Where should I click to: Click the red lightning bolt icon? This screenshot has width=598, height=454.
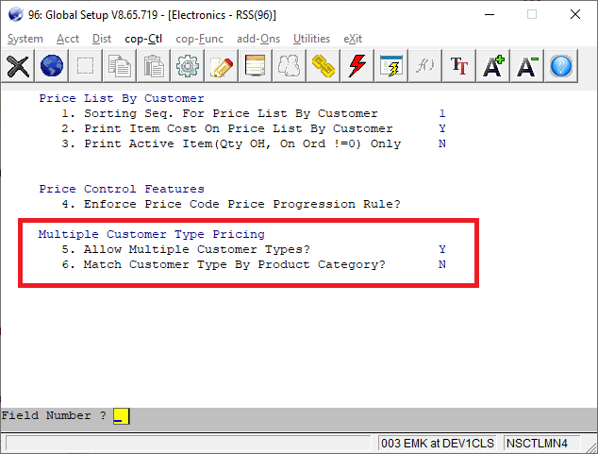click(x=357, y=66)
